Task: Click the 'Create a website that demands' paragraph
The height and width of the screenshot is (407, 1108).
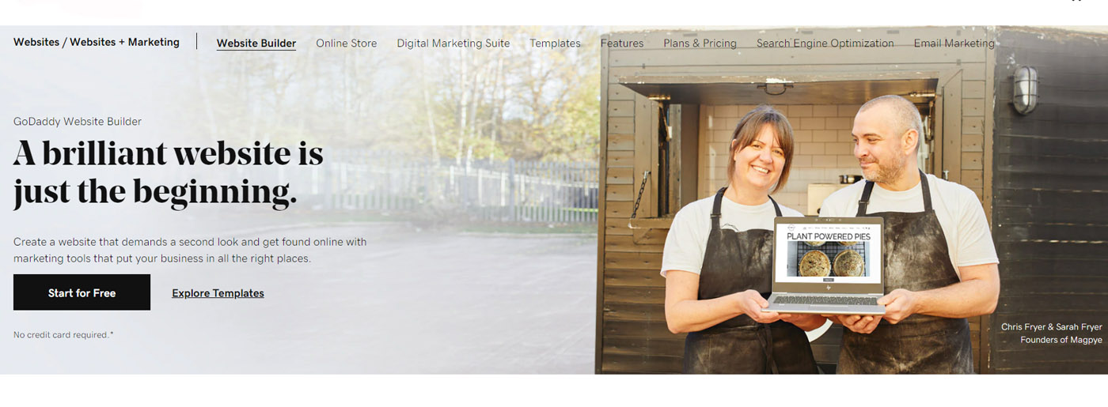Action: coord(190,250)
